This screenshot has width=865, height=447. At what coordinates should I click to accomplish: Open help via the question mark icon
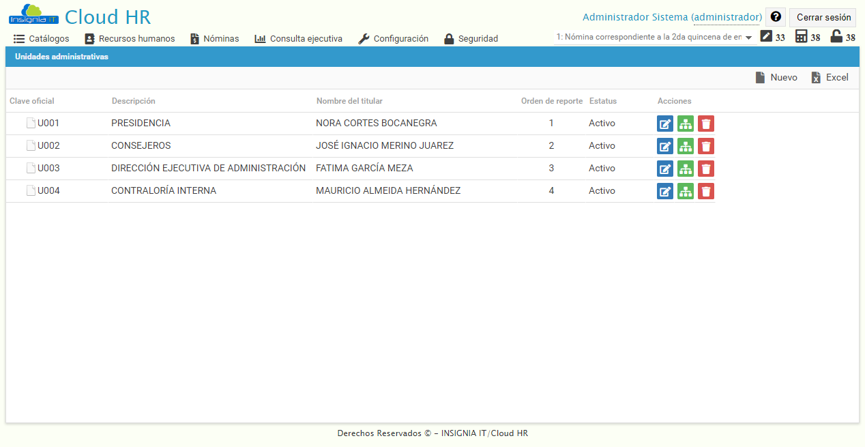tap(775, 16)
